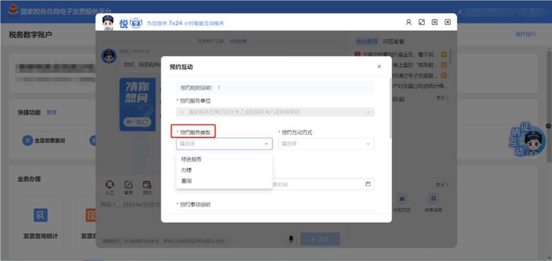Click the user profile icon in chat header
The image size is (552, 261).
[409, 22]
